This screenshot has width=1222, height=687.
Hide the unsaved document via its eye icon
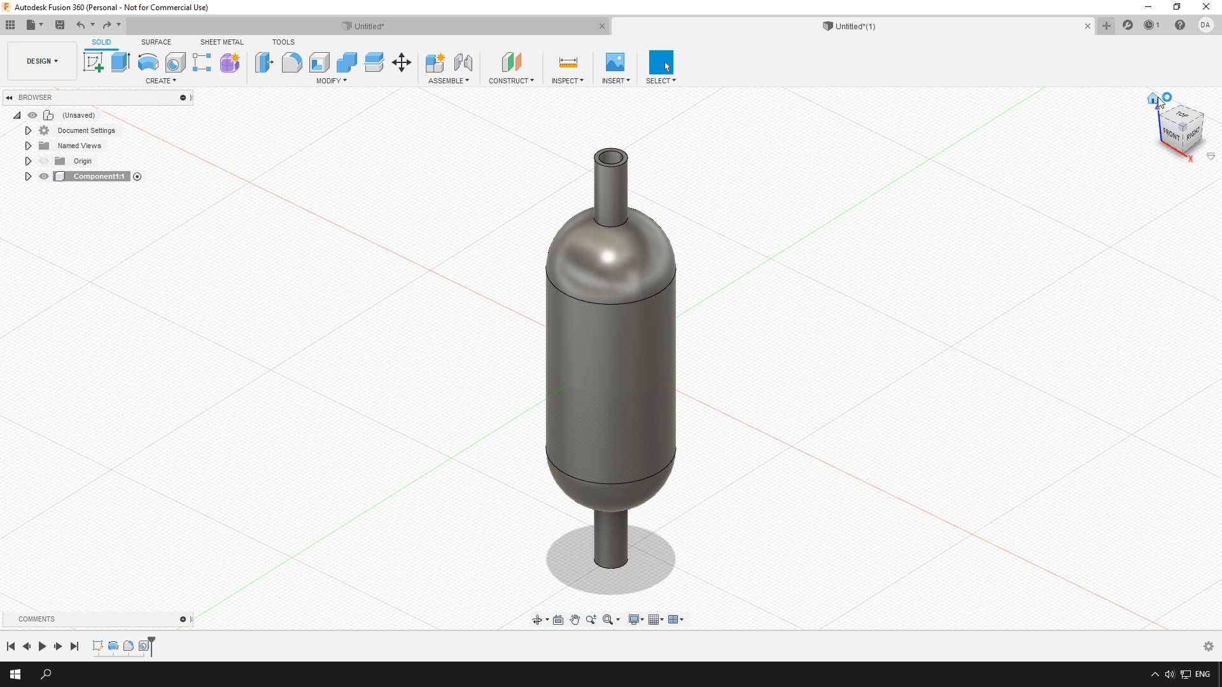(32, 115)
